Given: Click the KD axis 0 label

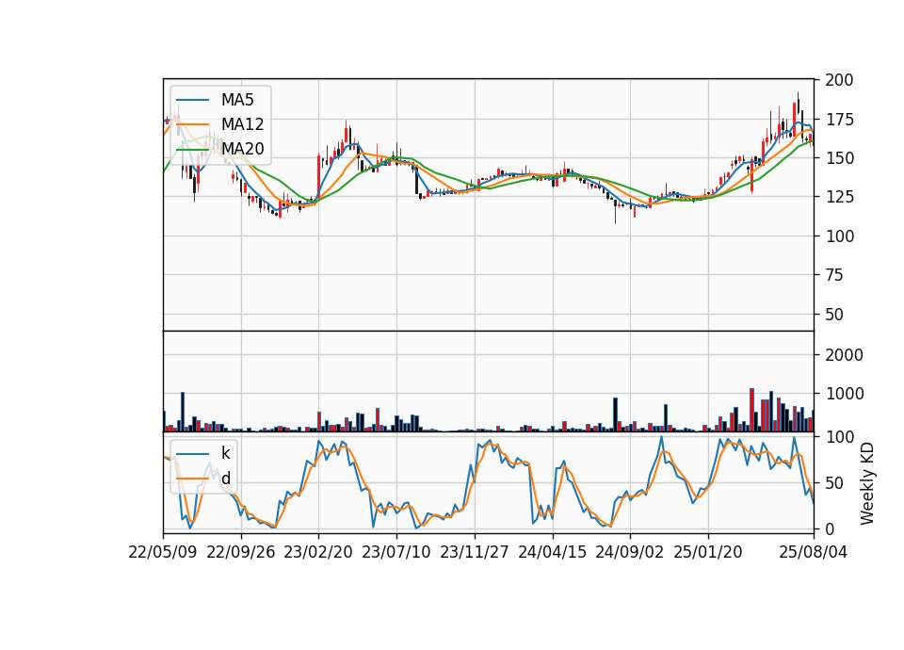Looking at the screenshot, I should coord(830,528).
